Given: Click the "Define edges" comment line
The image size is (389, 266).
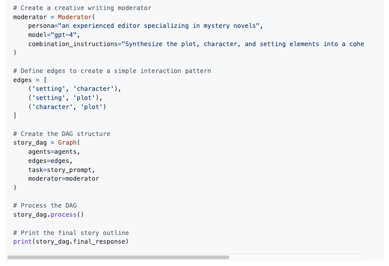Looking at the screenshot, I should 112,71.
